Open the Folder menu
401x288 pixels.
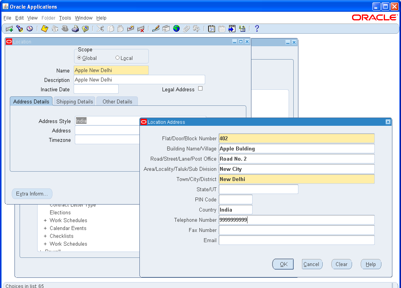coord(48,18)
